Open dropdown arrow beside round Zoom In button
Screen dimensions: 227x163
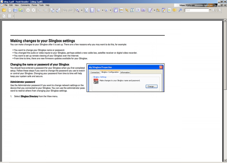pyautogui.click(x=110, y=10)
